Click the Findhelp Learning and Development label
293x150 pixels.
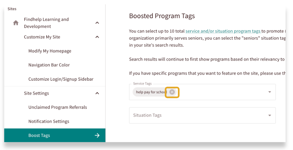point(46,23)
